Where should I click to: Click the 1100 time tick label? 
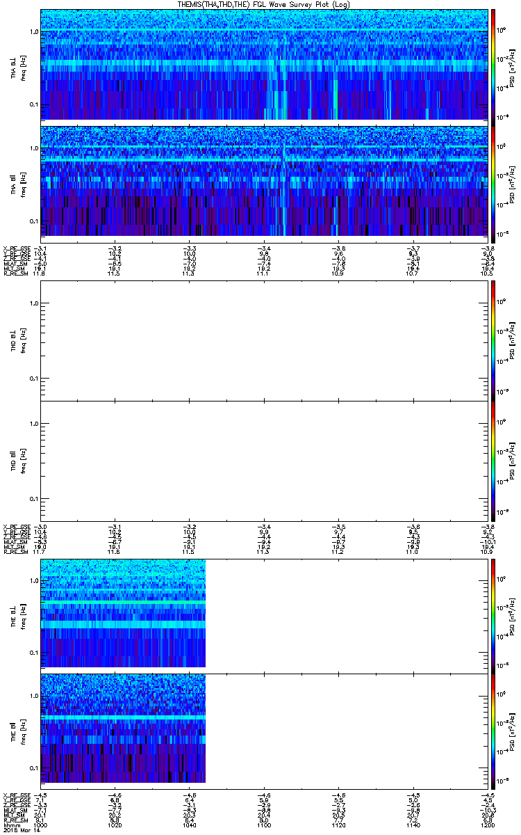[x=263, y=825]
